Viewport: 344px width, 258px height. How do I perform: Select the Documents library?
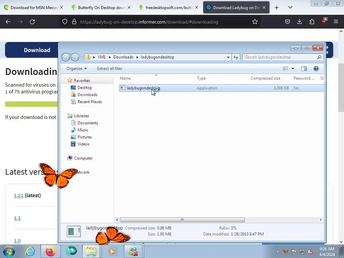[88, 123]
